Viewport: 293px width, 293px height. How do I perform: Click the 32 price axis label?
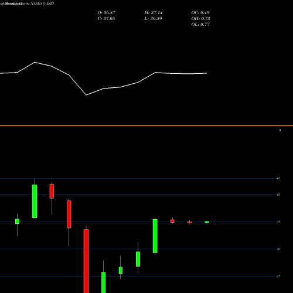(x=278, y=249)
